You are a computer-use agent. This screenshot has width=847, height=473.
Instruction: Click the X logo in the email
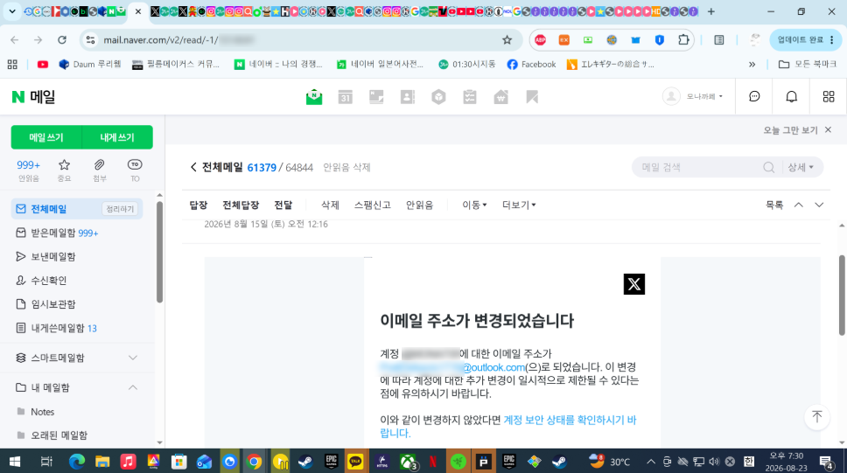click(x=634, y=284)
